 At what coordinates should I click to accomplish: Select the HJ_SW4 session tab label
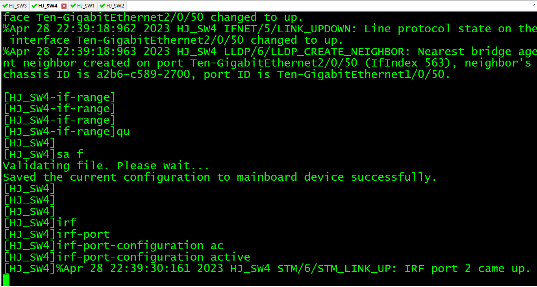48,6
